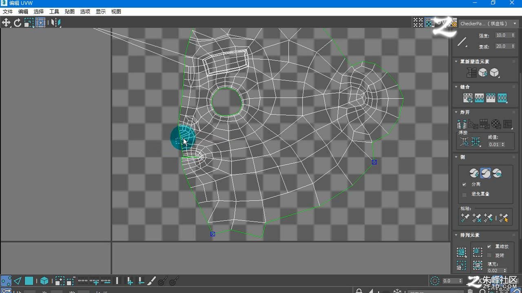This screenshot has width=522, height=293.
Task: Click the Stitch to Source icon
Action: 491,98
